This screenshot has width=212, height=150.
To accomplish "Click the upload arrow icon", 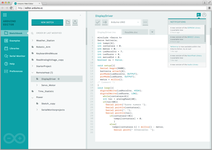I will pos(105,22).
